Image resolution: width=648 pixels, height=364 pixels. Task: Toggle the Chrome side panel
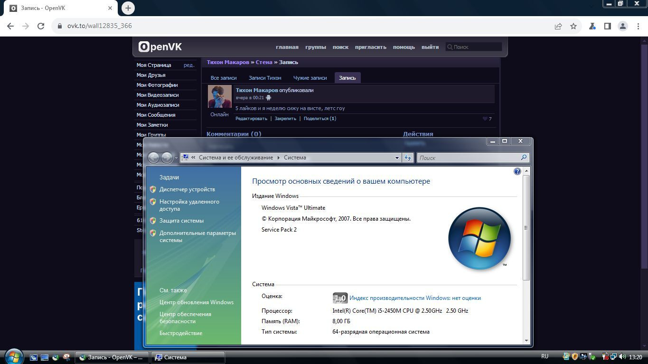[x=607, y=26]
